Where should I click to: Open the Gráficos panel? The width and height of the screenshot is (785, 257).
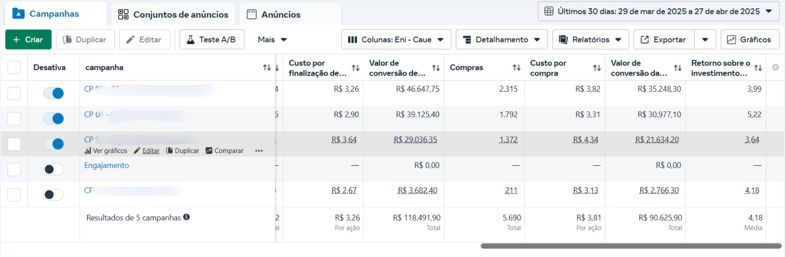[x=750, y=40]
